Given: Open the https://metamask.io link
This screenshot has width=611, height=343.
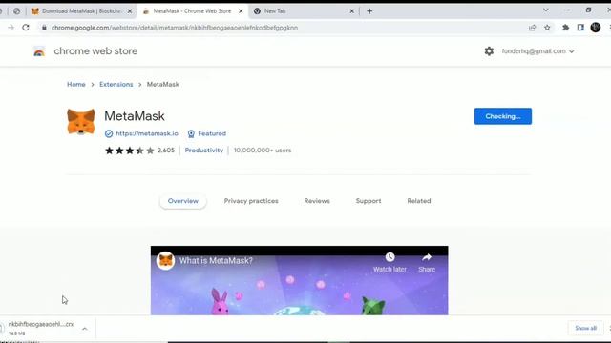Looking at the screenshot, I should (x=147, y=133).
